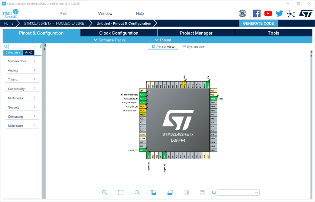Image resolution: width=315 pixels, height=202 pixels.
Task: Open the File menu
Action: click(x=63, y=13)
